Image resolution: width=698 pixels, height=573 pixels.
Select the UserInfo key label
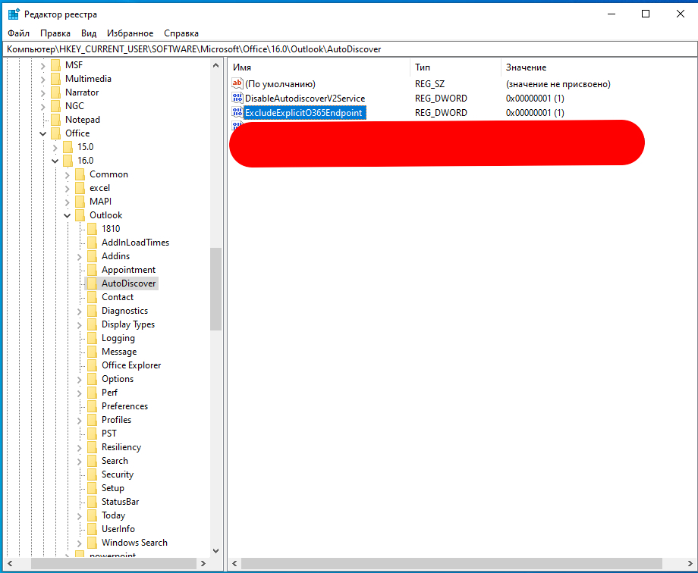tap(118, 529)
